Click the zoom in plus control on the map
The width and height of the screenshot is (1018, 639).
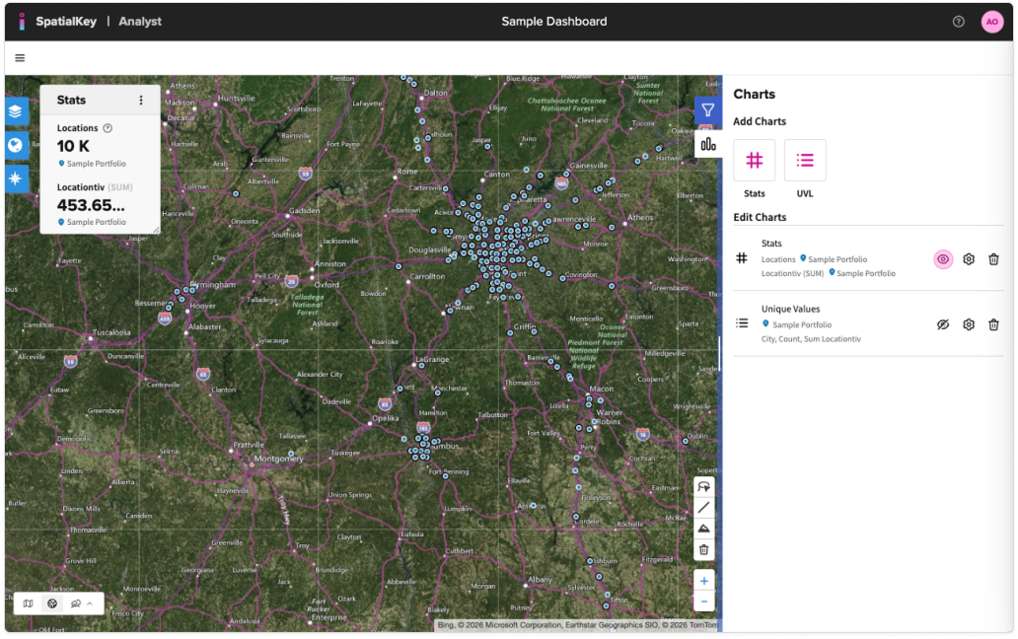pos(704,580)
